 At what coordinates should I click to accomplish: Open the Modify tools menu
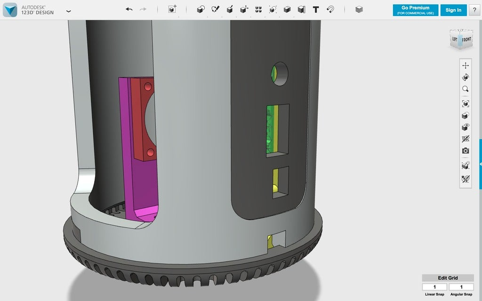(244, 9)
